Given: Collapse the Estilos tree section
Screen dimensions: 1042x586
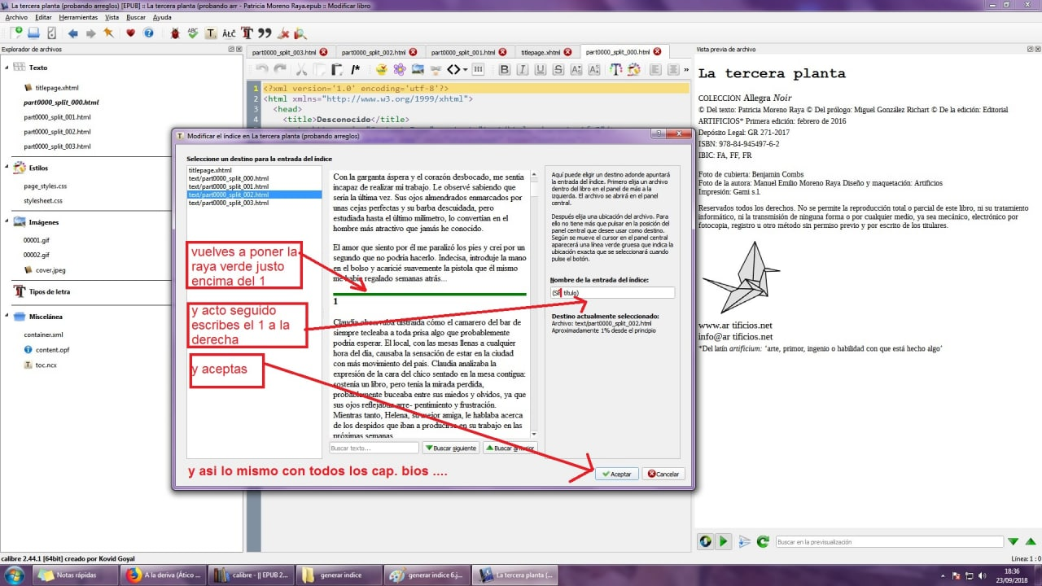Looking at the screenshot, I should click(7, 168).
